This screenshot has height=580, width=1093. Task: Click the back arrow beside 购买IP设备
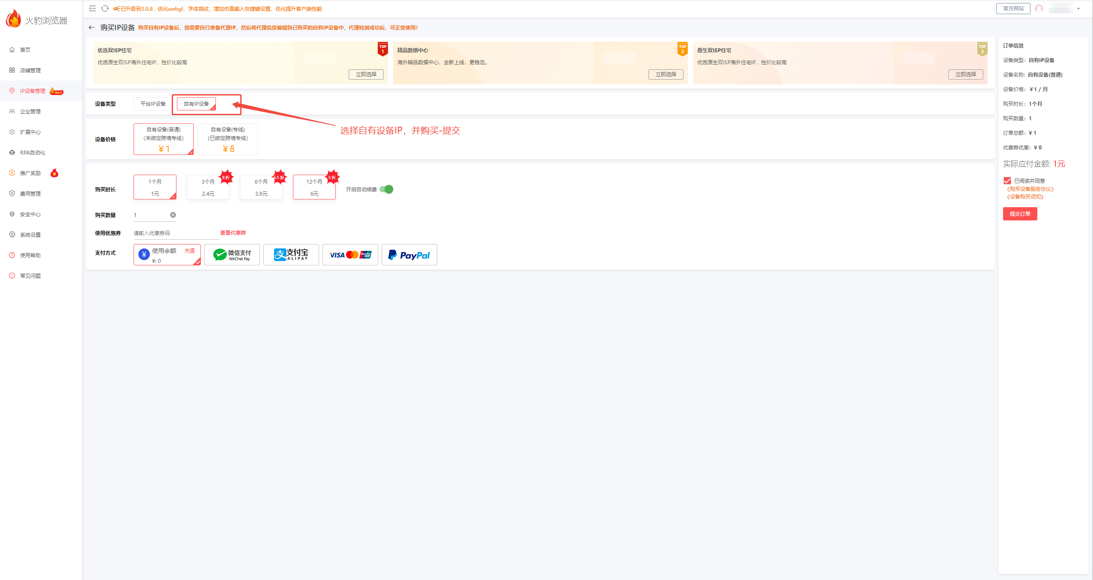(91, 28)
